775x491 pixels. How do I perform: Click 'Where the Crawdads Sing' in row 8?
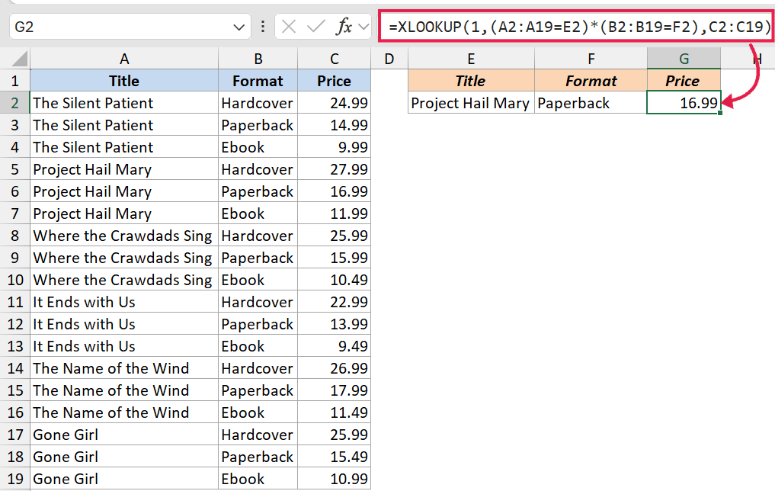click(x=124, y=236)
